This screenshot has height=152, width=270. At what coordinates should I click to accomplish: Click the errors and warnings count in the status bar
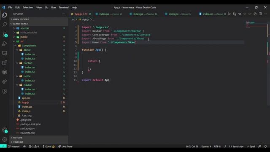(34, 147)
